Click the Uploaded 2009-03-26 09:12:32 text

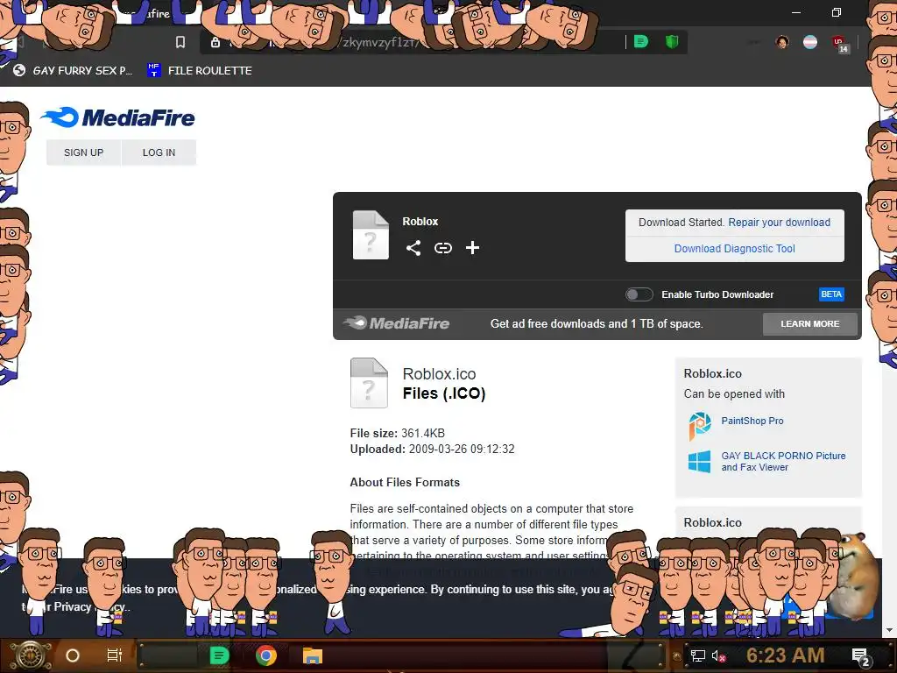[x=432, y=450]
